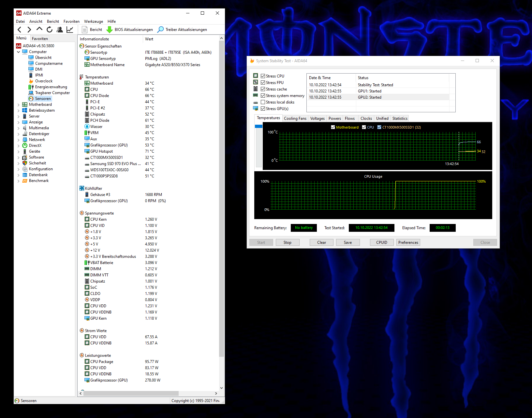
Task: Go up one level in AIDA64 toolbar
Action: [x=39, y=29]
